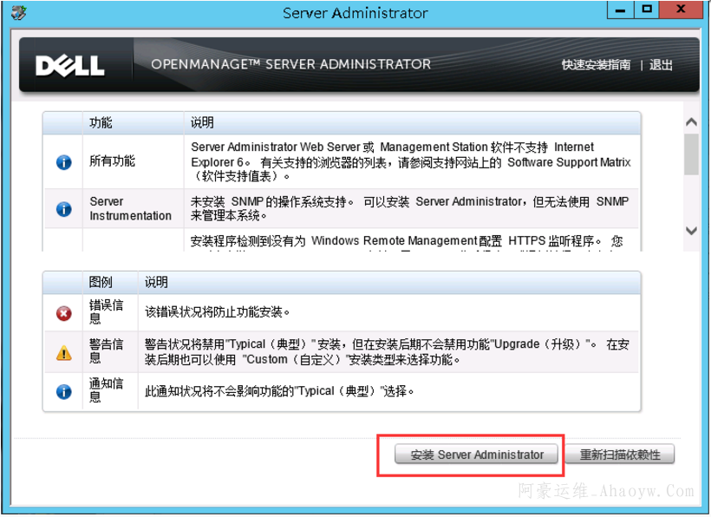The width and height of the screenshot is (711, 517).
Task: Click the scrollbar up arrow
Action: click(x=691, y=122)
